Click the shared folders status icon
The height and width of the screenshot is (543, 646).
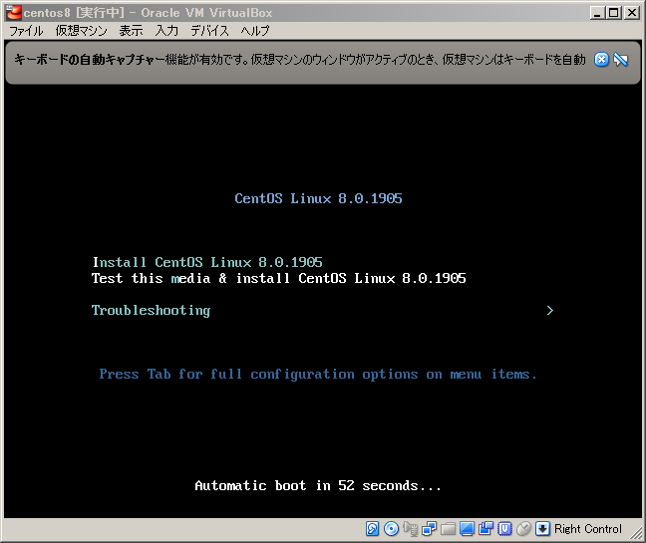(448, 529)
